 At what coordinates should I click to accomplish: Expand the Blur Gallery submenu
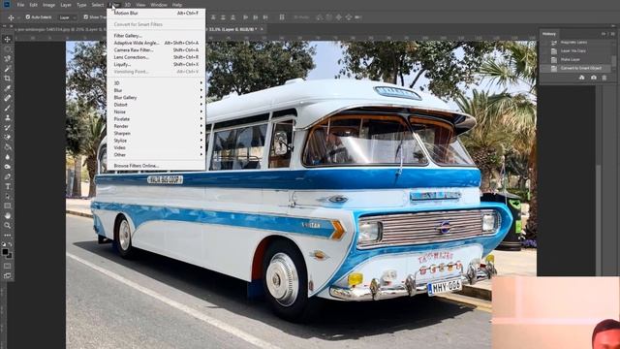tap(157, 97)
